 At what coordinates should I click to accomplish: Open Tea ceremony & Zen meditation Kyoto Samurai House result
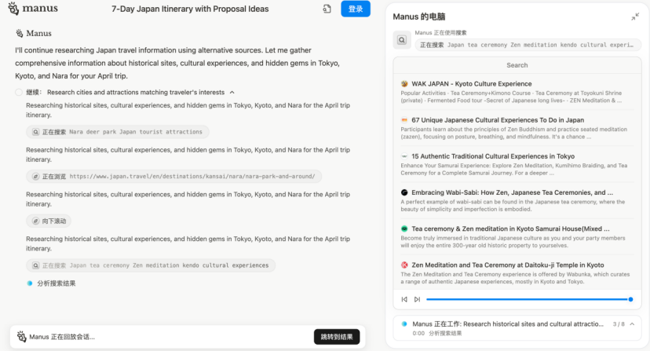pos(510,229)
